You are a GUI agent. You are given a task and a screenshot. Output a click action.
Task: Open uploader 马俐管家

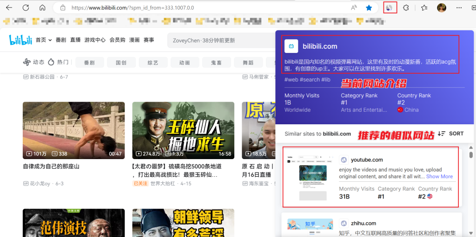click(x=258, y=77)
